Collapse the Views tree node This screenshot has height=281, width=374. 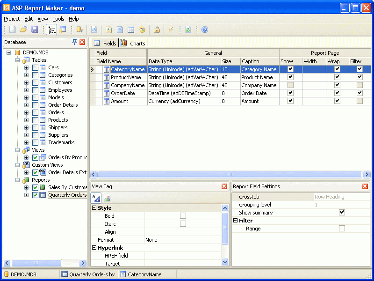pos(17,150)
